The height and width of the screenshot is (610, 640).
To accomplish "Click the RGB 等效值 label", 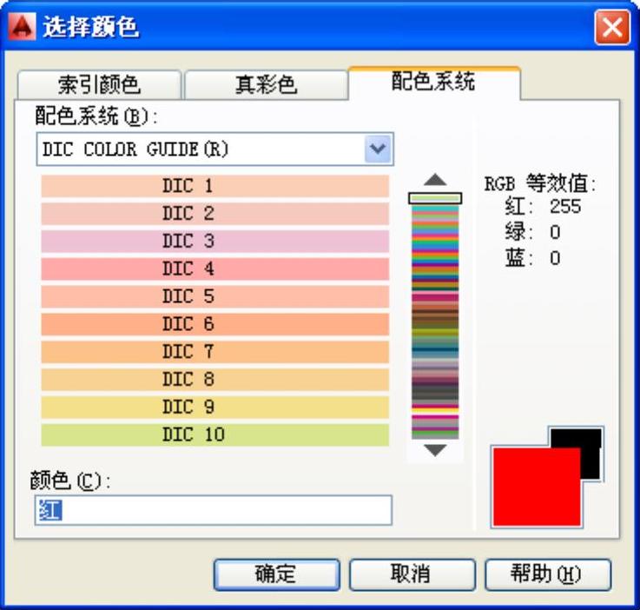I will [540, 183].
